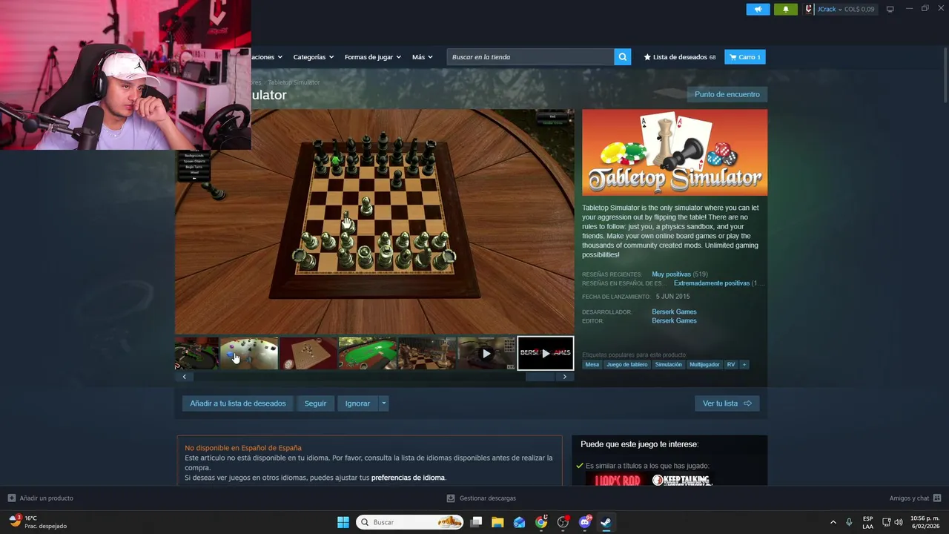
Task: Click the Seguir button
Action: [315, 403]
